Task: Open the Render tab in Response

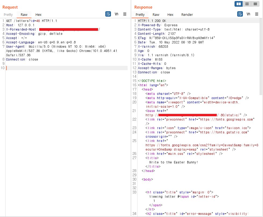Action: (187, 14)
